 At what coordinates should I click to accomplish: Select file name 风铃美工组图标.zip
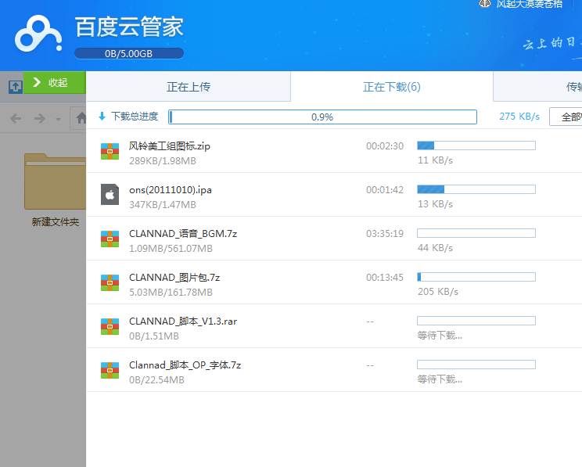point(170,146)
